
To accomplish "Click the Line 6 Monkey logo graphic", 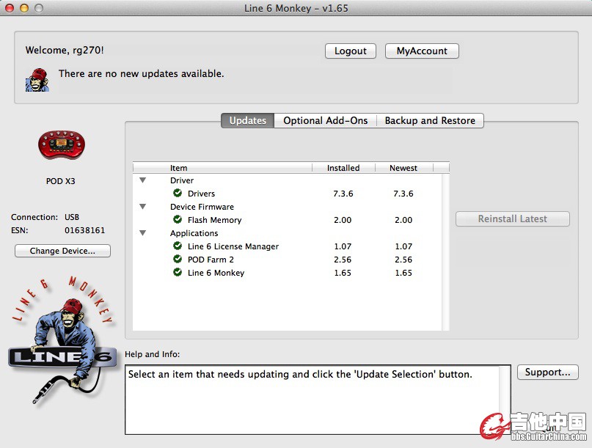I will point(62,341).
